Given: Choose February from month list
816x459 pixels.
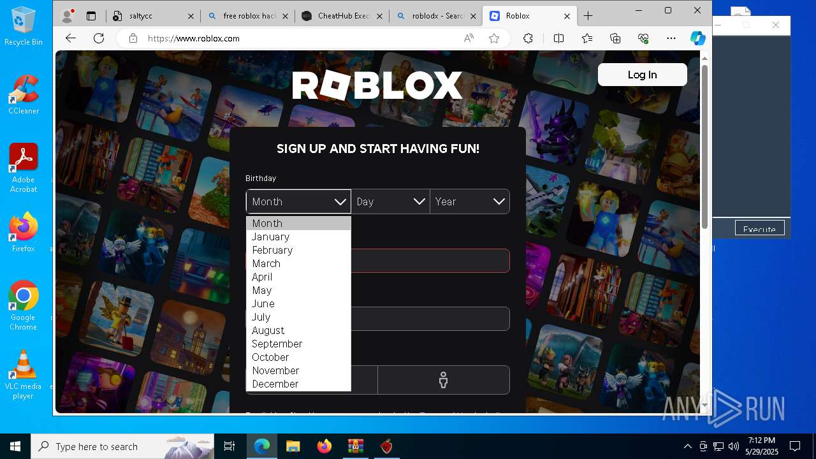Looking at the screenshot, I should click(x=298, y=250).
